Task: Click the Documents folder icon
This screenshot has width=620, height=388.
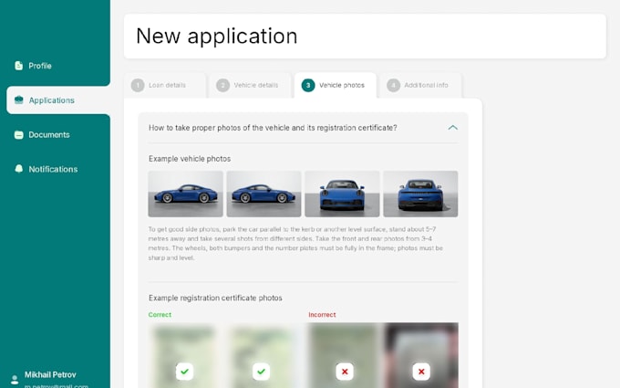Action: click(18, 134)
